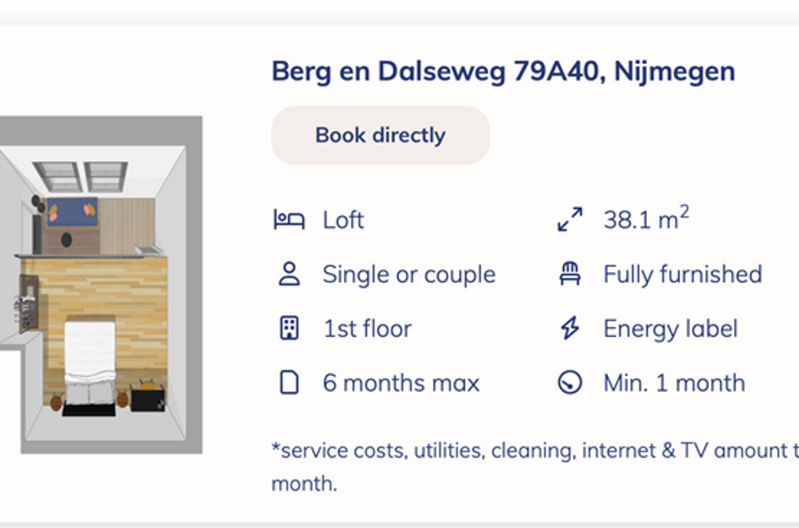Click the document icon beside 6 months max
The image size is (799, 528).
click(289, 383)
